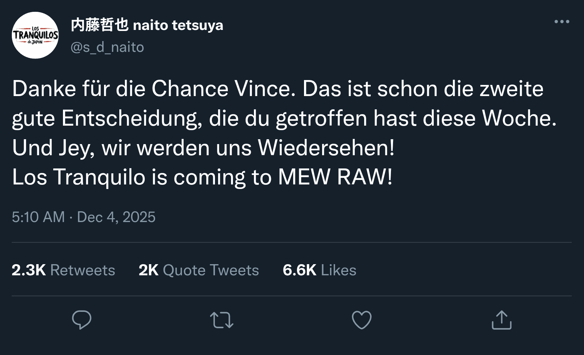The width and height of the screenshot is (584, 355).
Task: Click the "Und Jey, wir werden uns Wiedersehen!" line
Action: pos(203,148)
